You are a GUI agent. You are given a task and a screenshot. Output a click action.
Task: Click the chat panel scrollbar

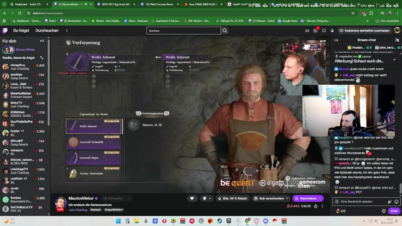point(400,189)
